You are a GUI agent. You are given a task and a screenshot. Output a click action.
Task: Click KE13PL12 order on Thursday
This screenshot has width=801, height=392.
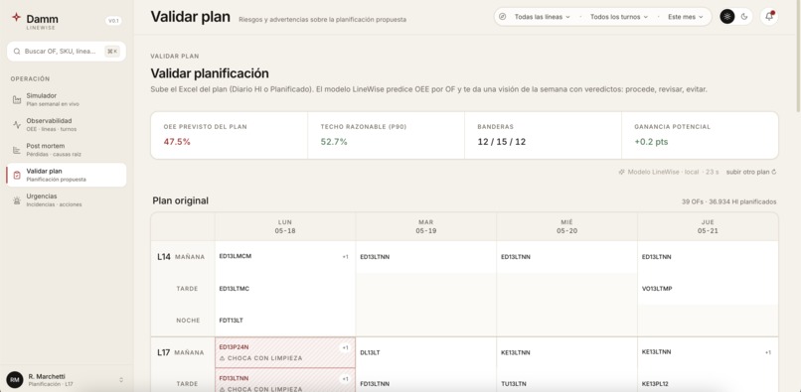pyautogui.click(x=656, y=384)
